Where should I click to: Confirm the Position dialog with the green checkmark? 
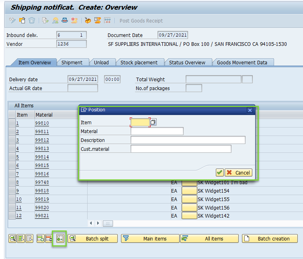[x=219, y=173]
